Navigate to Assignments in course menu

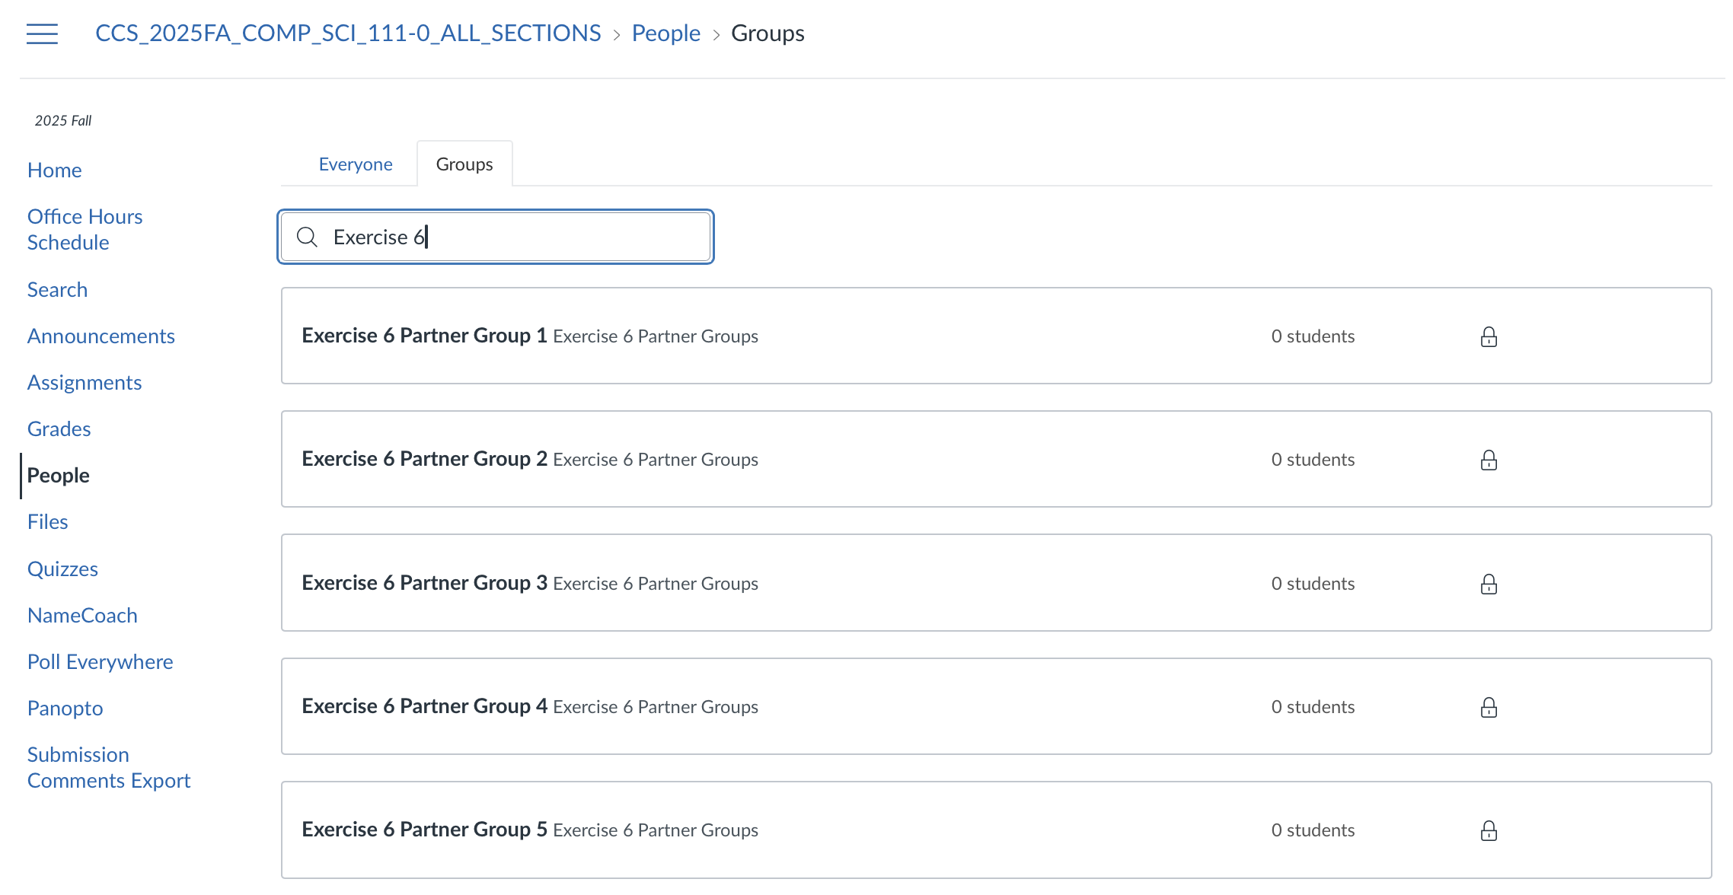tap(85, 382)
